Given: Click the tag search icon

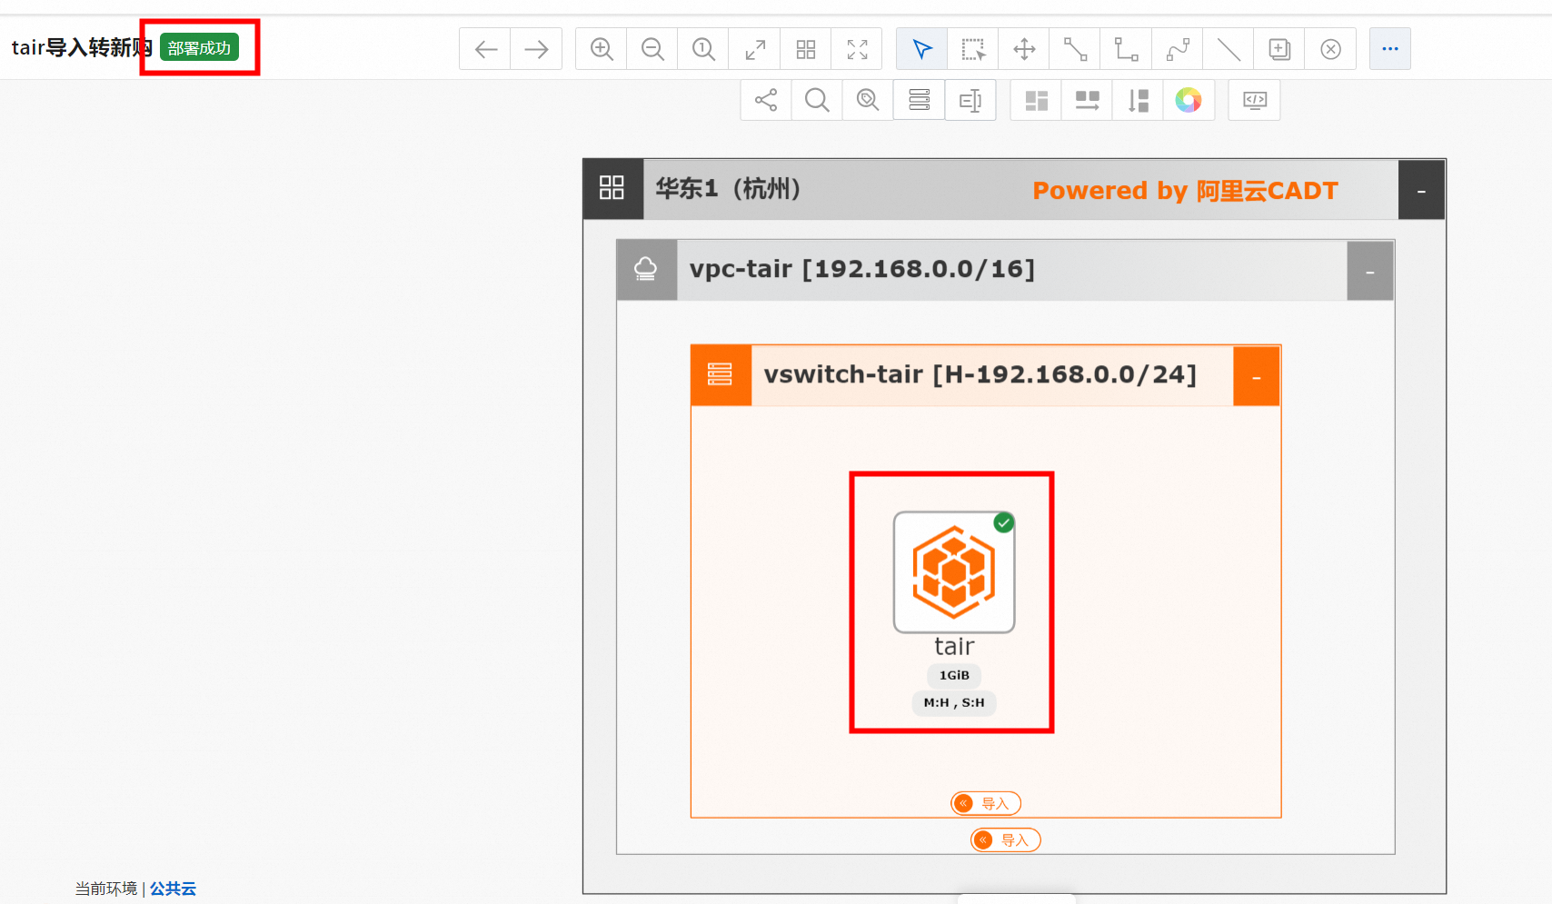Looking at the screenshot, I should coord(868,100).
